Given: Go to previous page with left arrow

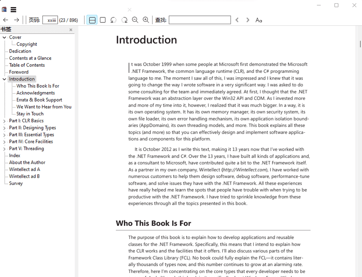Looking at the screenshot, I should point(5,20).
